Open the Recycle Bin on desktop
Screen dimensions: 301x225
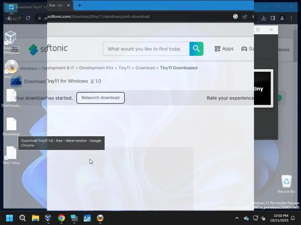(x=286, y=184)
